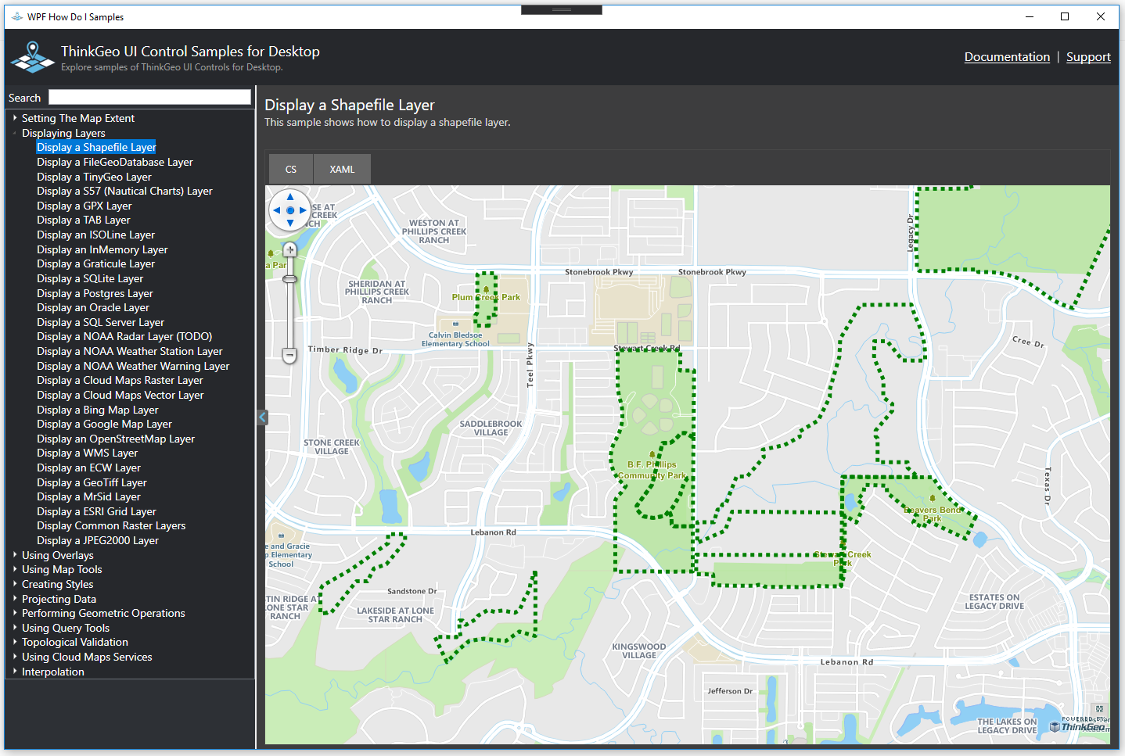Pan map up with the north arrow
This screenshot has width=1125, height=756.
(x=290, y=197)
